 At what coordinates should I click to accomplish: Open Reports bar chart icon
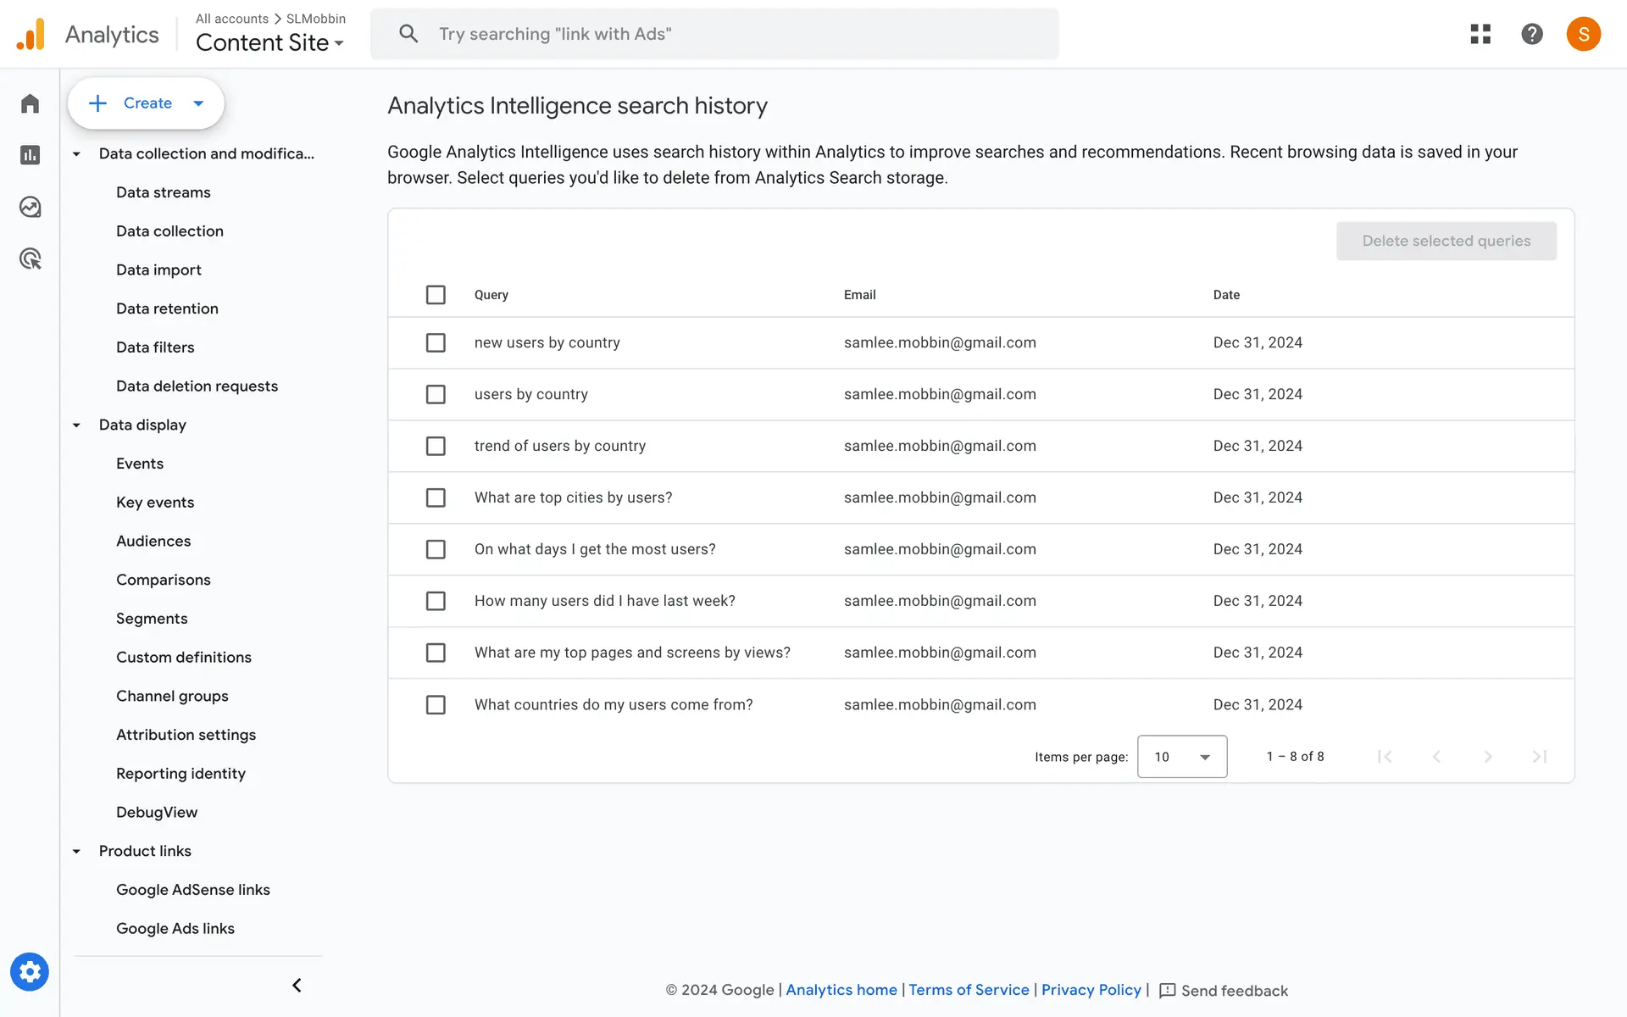pos(31,155)
